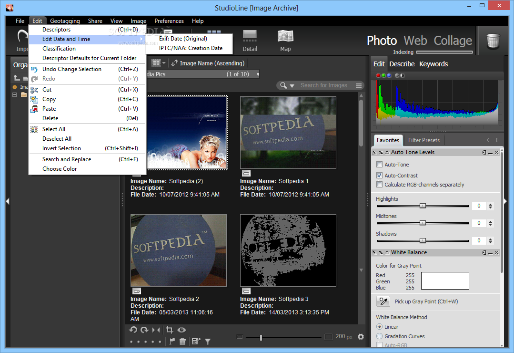This screenshot has width=514, height=353.
Task: Click the funnel filter icon
Action: pos(208,342)
